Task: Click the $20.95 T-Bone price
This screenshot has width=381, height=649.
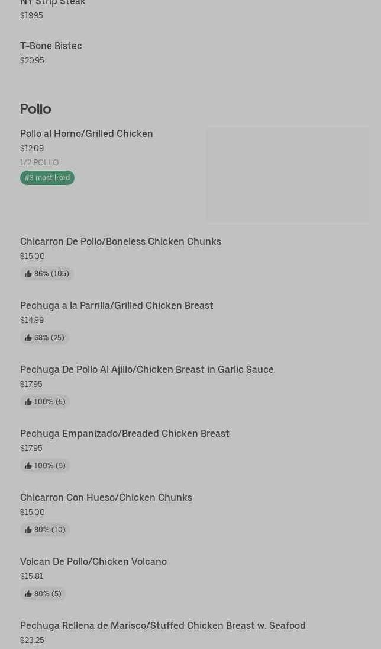Action: click(x=32, y=60)
